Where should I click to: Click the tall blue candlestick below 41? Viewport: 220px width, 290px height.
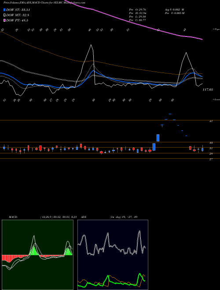click(x=158, y=138)
